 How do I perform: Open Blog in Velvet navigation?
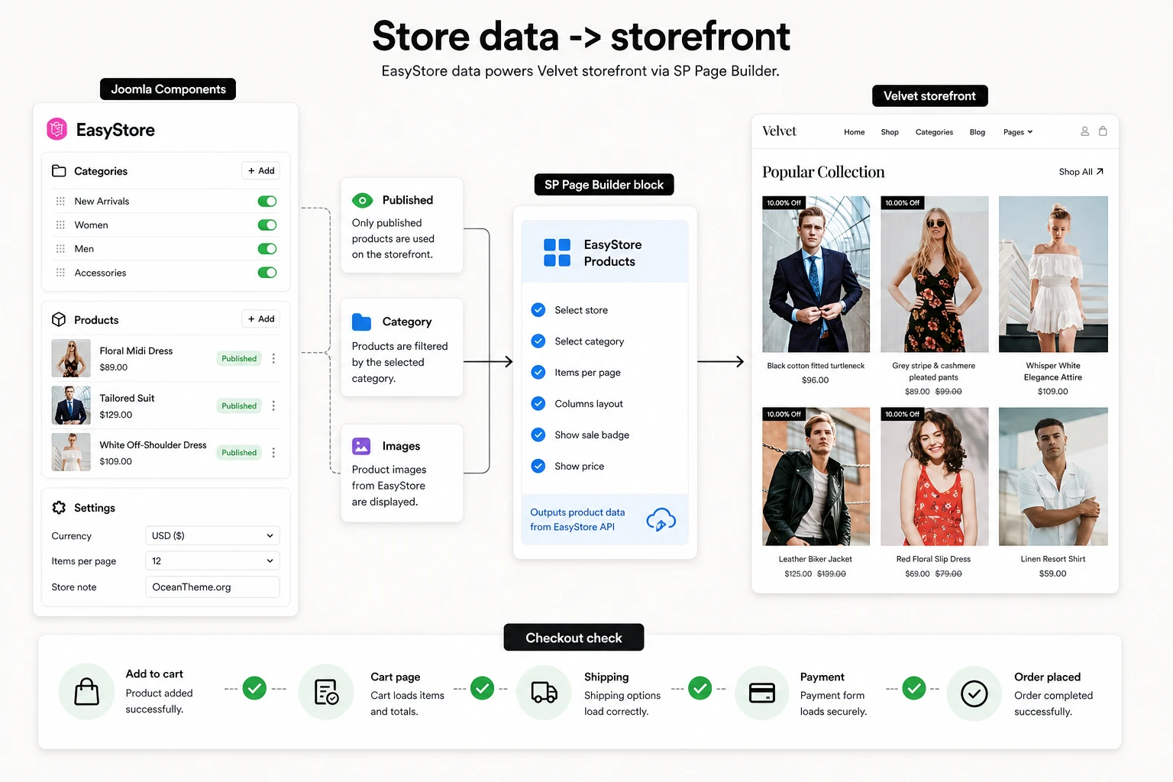977,132
